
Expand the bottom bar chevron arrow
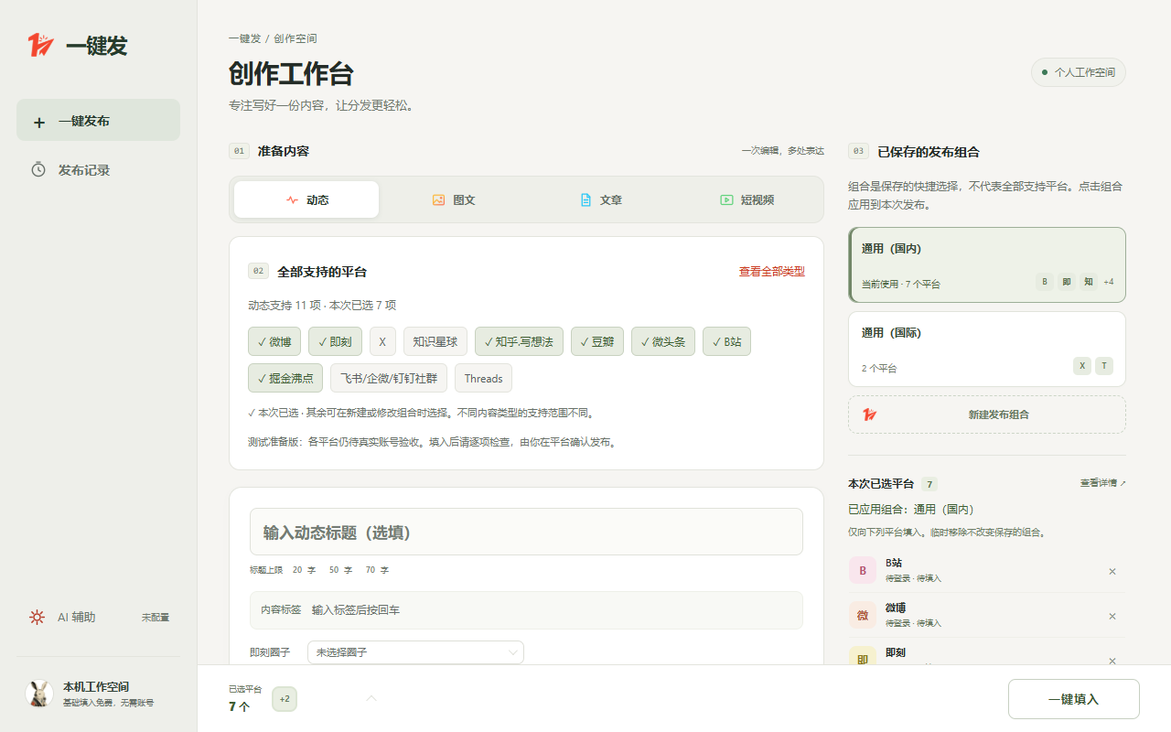(x=371, y=699)
